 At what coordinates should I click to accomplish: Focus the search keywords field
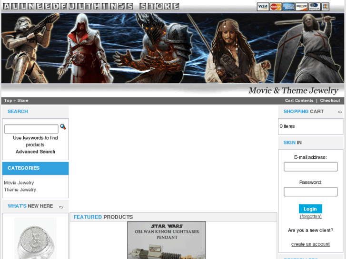pos(31,129)
